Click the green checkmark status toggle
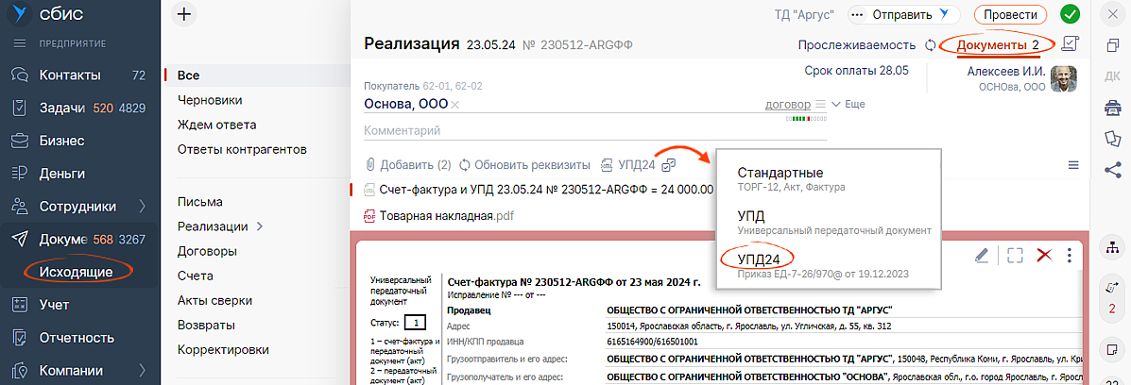This screenshot has width=1131, height=385. [x=1070, y=14]
